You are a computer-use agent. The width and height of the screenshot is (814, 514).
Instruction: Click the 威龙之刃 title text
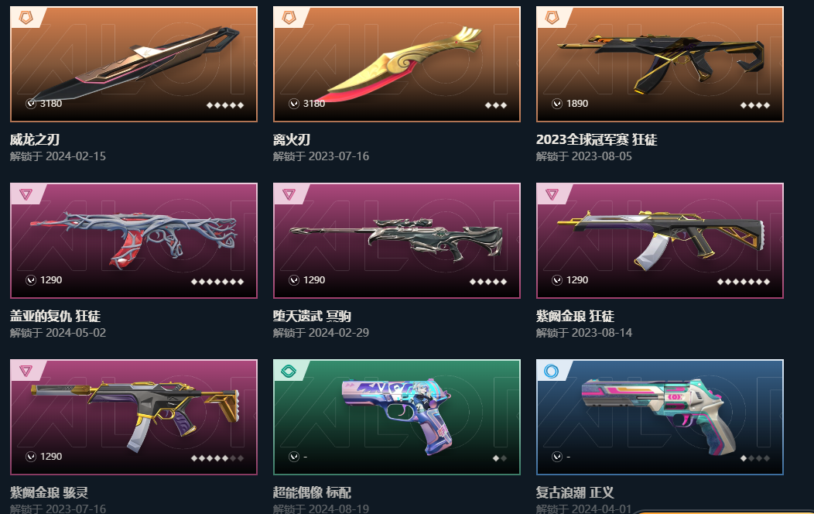pos(35,139)
